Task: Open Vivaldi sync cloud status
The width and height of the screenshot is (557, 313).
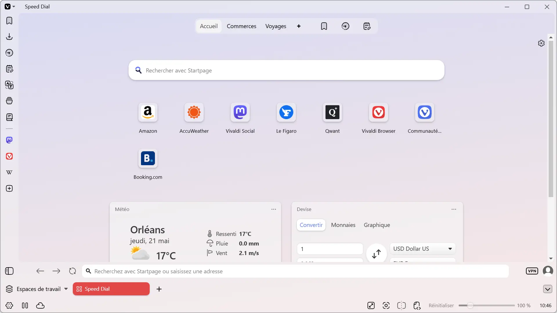Action: 40,305
